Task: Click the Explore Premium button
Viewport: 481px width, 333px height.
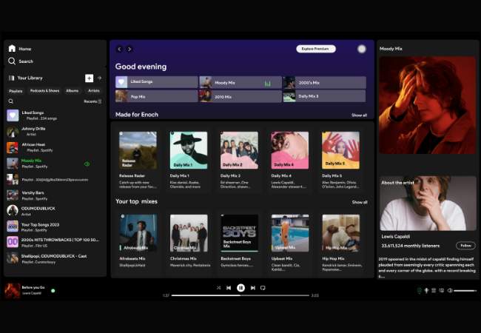Action: 316,49
